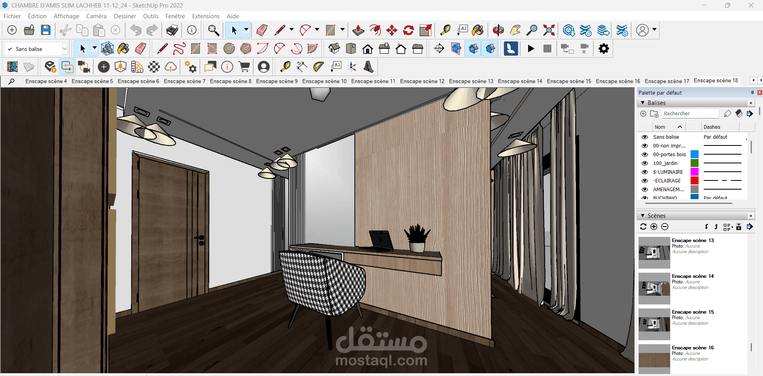Open the 3D Warehouse download icon

(569, 30)
